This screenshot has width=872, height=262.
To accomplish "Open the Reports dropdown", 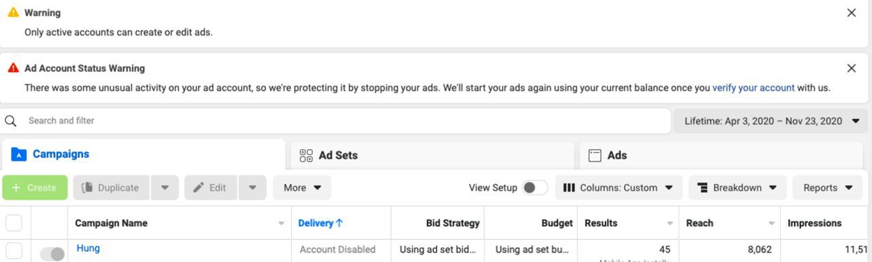I will 828,188.
